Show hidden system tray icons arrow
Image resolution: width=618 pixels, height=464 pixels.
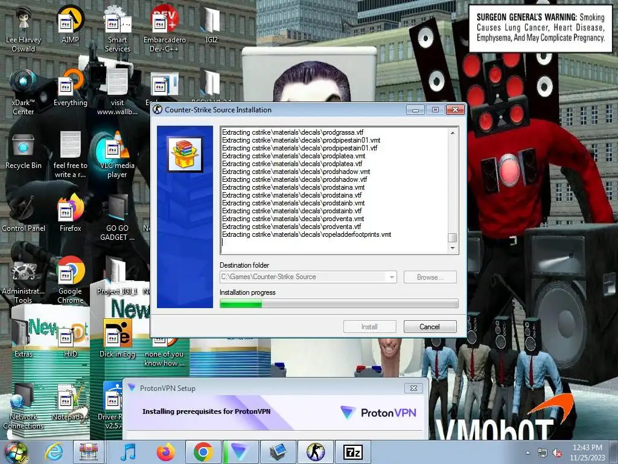[x=527, y=453]
